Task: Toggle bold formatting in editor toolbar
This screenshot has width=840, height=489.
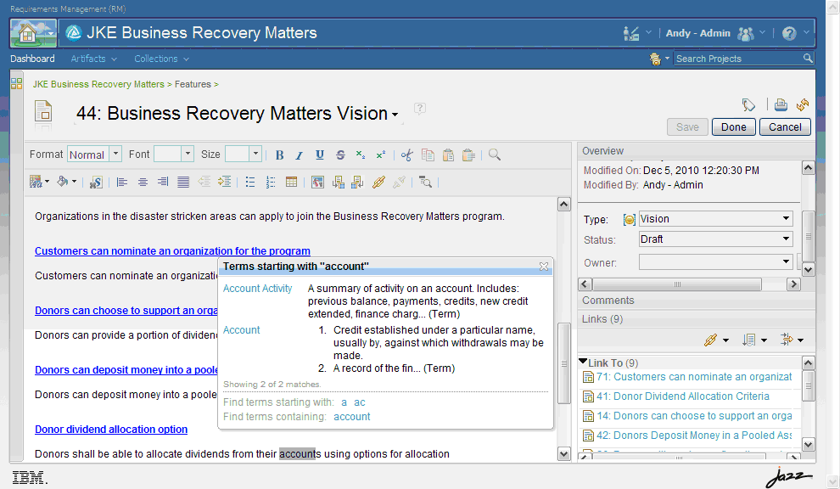Action: 279,155
